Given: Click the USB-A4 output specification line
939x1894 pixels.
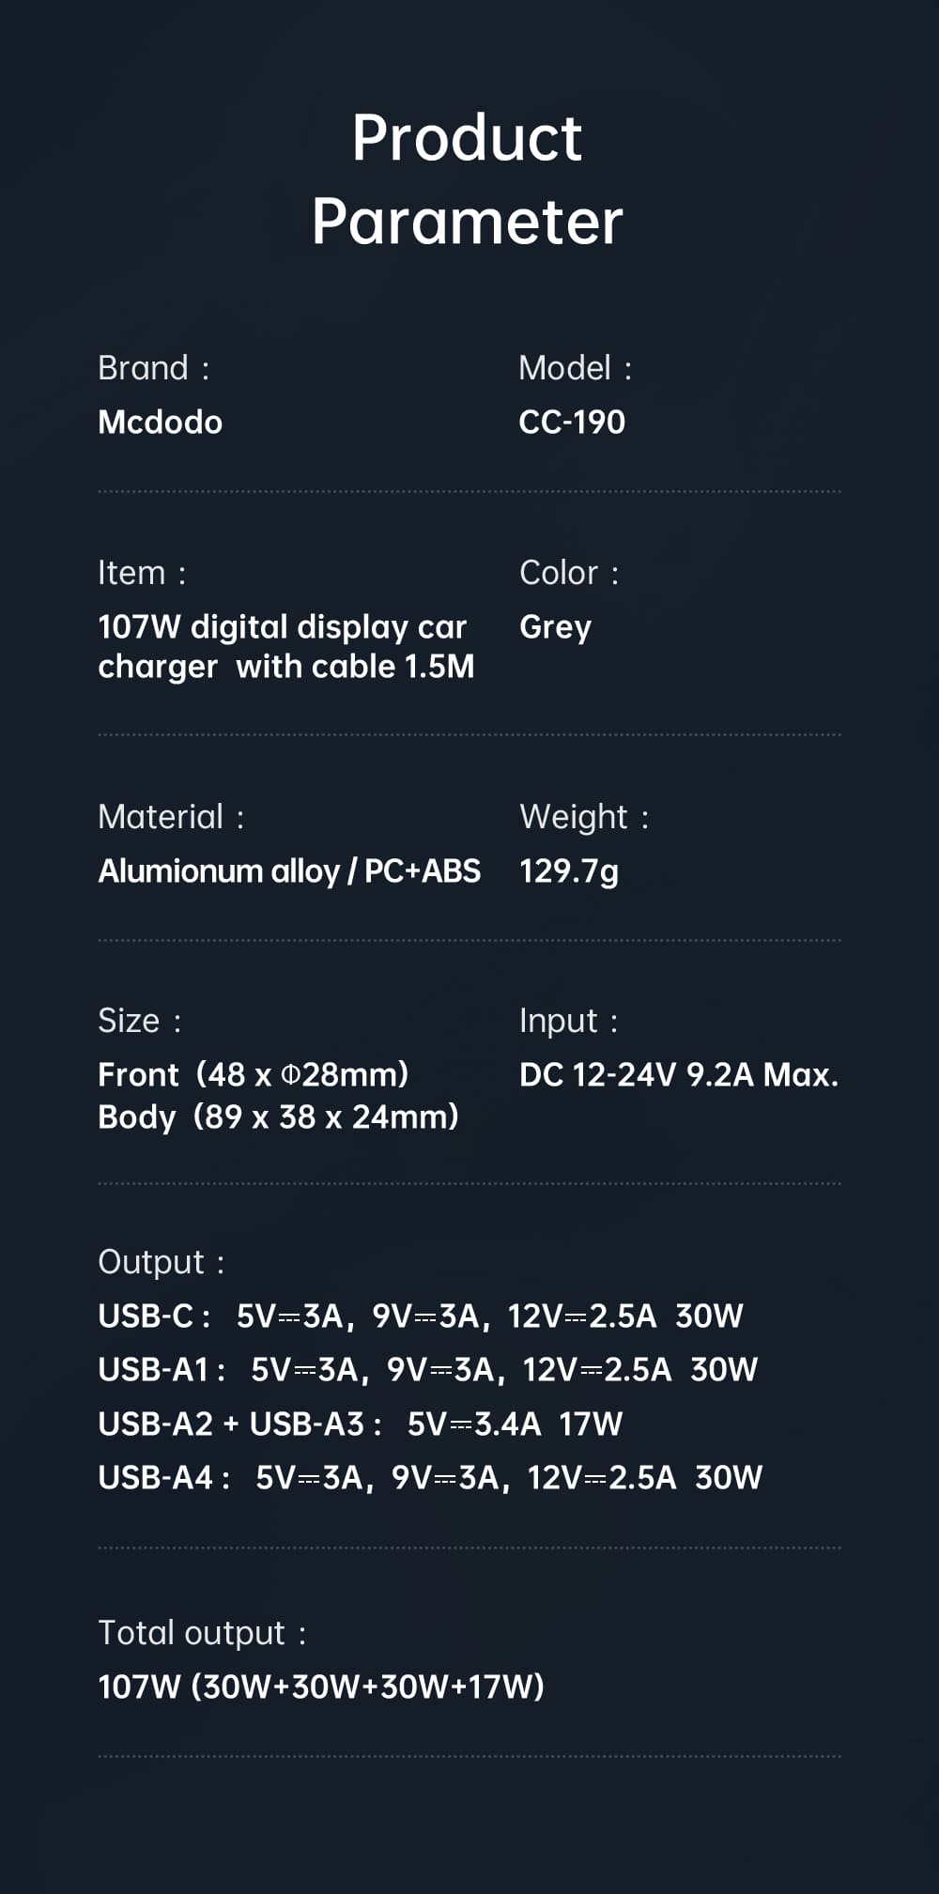Looking at the screenshot, I should tap(430, 1478).
